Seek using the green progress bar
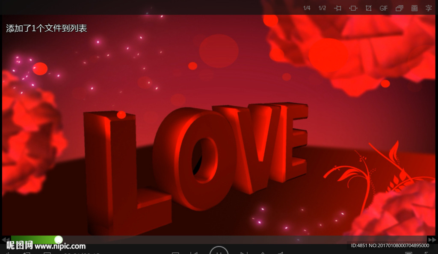The height and width of the screenshot is (254, 438). [x=38, y=239]
